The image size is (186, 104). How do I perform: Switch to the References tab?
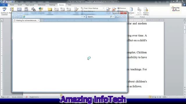point(42,5)
